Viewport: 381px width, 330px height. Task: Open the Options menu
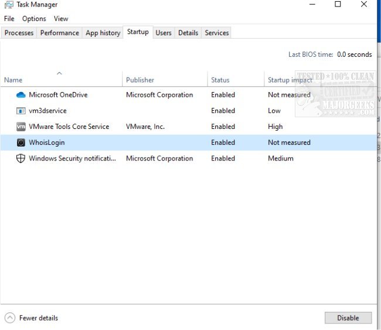[x=34, y=19]
